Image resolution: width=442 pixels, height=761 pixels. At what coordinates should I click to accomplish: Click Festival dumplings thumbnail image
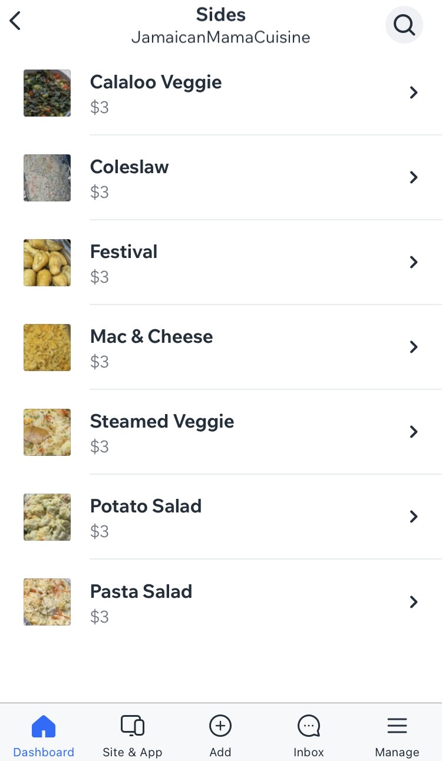point(47,263)
